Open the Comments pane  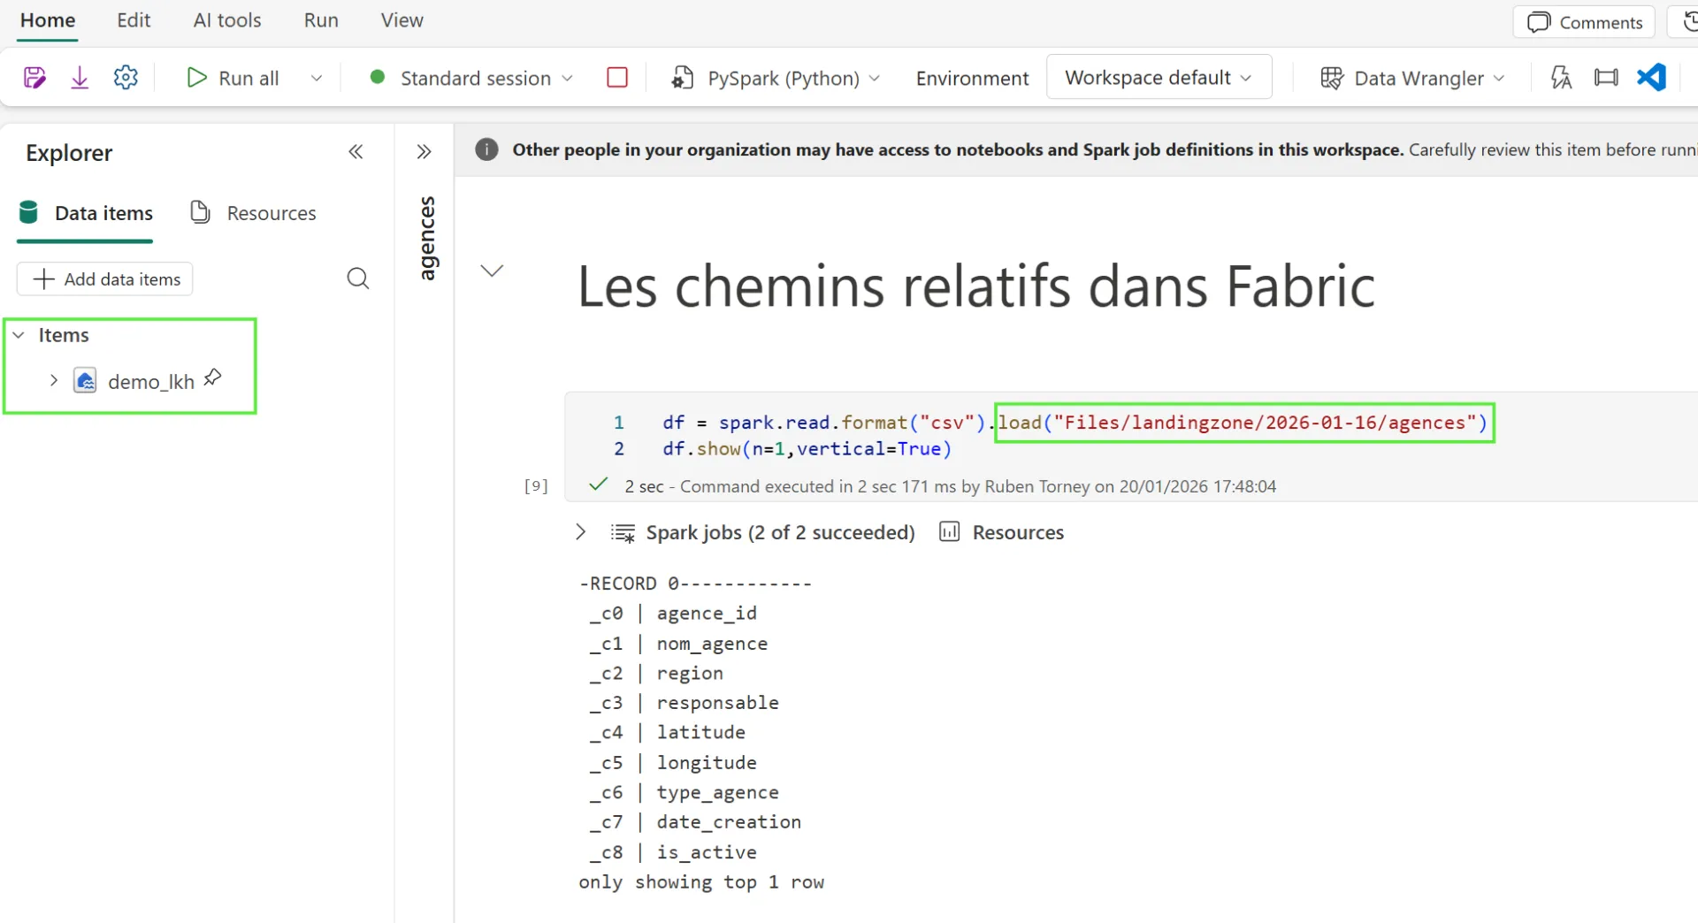tap(1584, 22)
